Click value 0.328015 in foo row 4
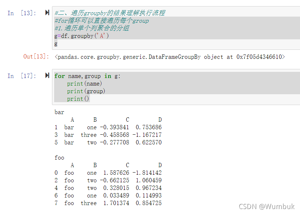Image resolution: width=300 pixels, height=213 pixels. click(116, 188)
